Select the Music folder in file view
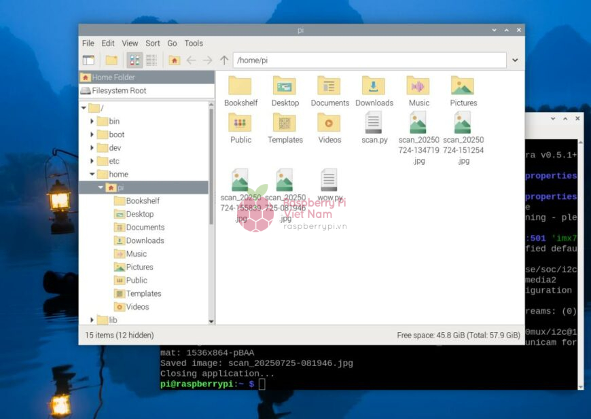The width and height of the screenshot is (591, 419). pyautogui.click(x=418, y=86)
